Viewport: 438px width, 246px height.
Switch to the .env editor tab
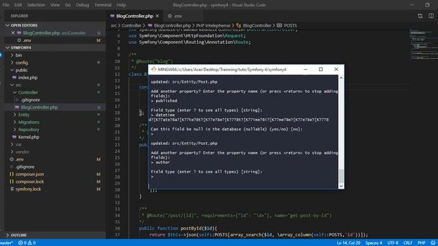(178, 16)
